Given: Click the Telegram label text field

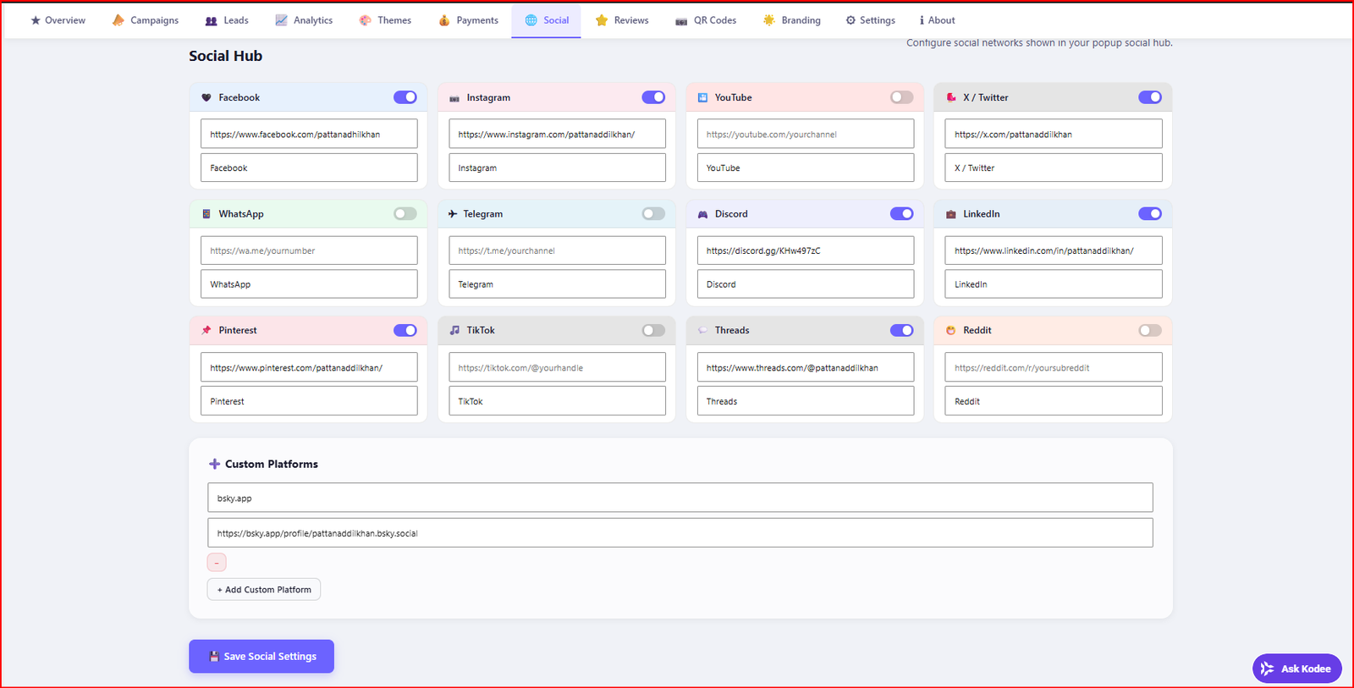Looking at the screenshot, I should point(557,284).
